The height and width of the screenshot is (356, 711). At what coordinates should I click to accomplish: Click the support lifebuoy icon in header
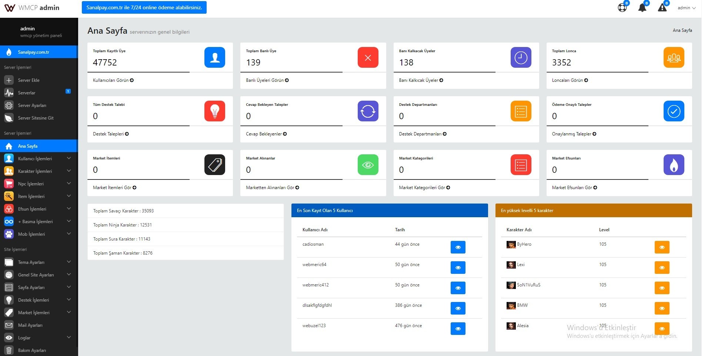point(622,7)
